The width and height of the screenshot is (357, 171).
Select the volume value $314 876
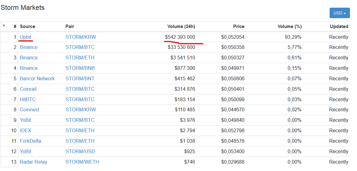click(185, 89)
